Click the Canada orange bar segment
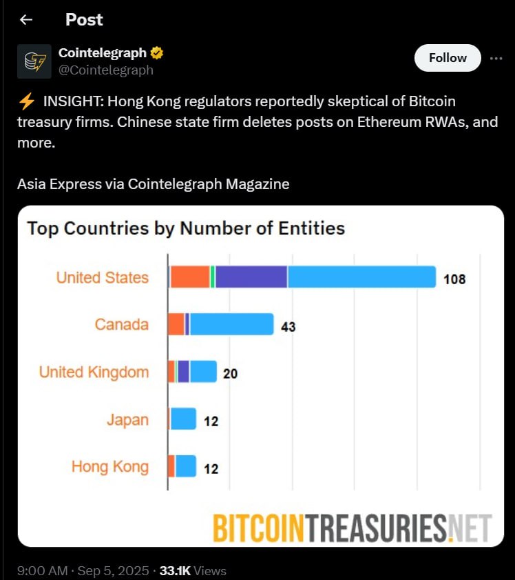515x580 pixels. pyautogui.click(x=176, y=324)
